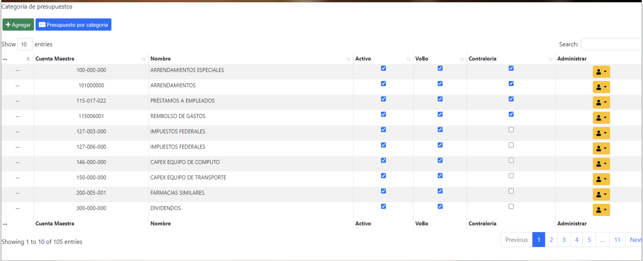The height and width of the screenshot is (261, 643).
Task: Sort by Activo column arrows
Action: (408, 59)
